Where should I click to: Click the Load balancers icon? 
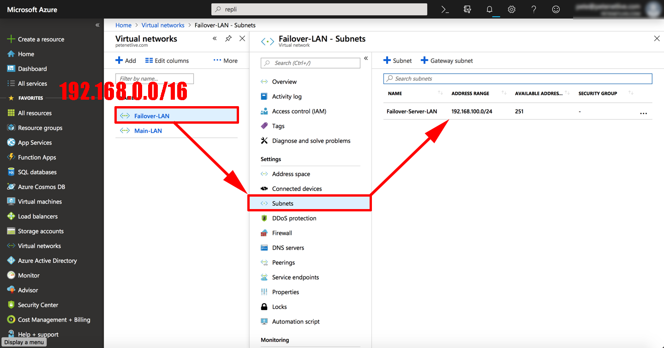[x=11, y=216]
